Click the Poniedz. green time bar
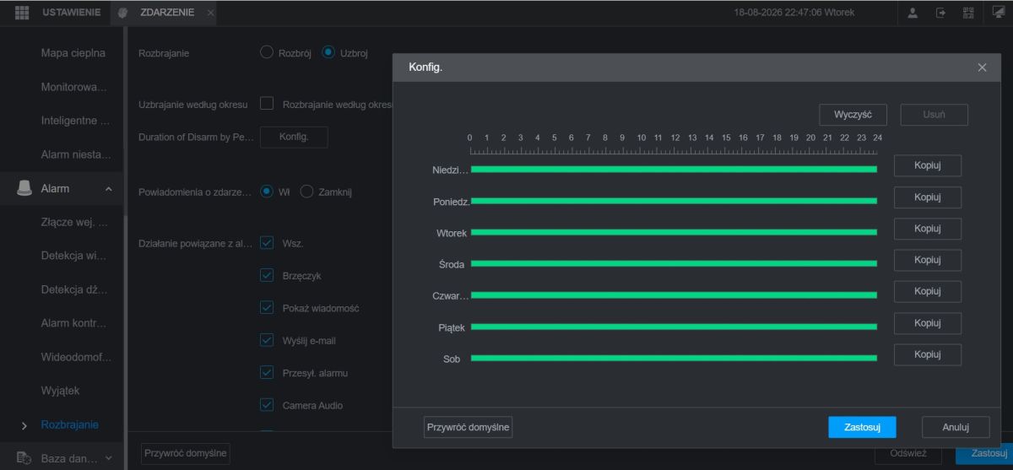 [x=674, y=201]
